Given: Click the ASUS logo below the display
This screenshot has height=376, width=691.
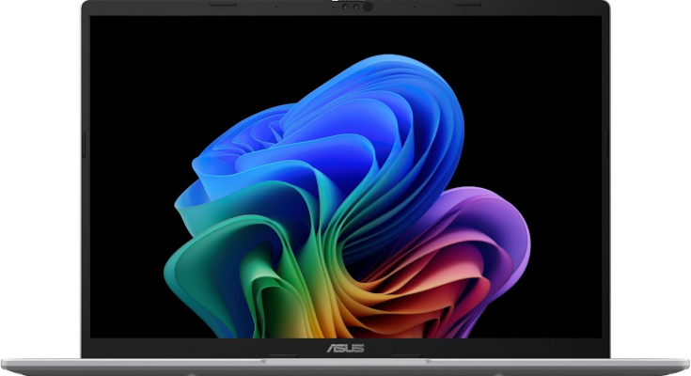Looking at the screenshot, I should pyautogui.click(x=346, y=348).
